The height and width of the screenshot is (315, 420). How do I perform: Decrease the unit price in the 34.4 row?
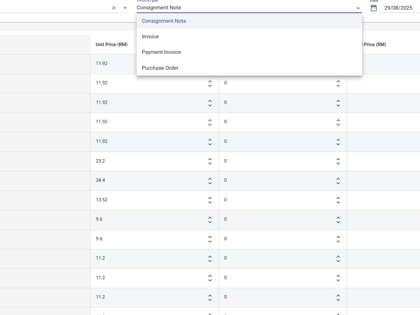pyautogui.click(x=210, y=183)
